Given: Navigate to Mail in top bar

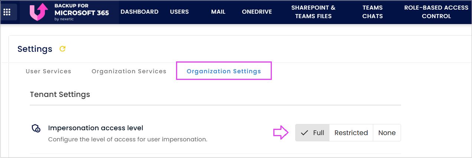Looking at the screenshot, I should pos(218,12).
